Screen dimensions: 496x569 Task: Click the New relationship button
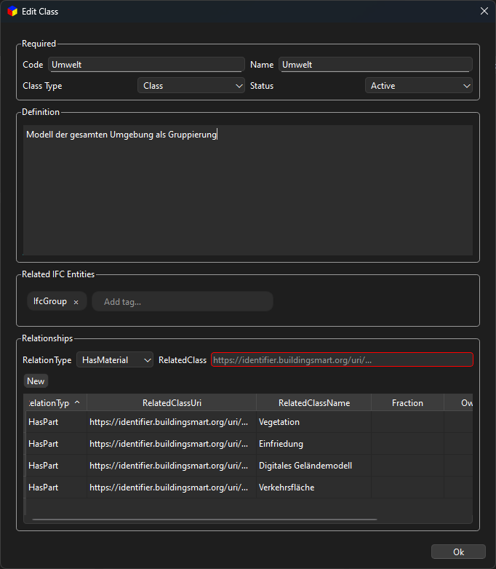36,381
